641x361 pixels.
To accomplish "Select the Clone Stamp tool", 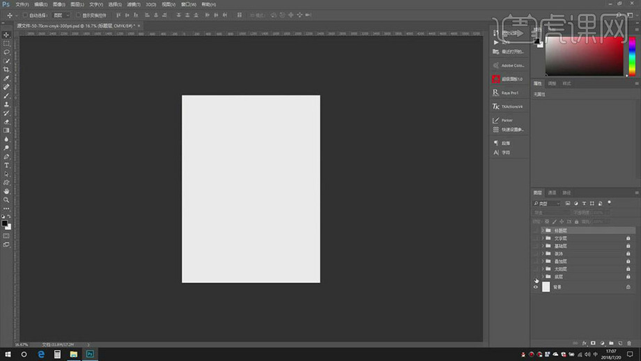I will click(x=6, y=105).
